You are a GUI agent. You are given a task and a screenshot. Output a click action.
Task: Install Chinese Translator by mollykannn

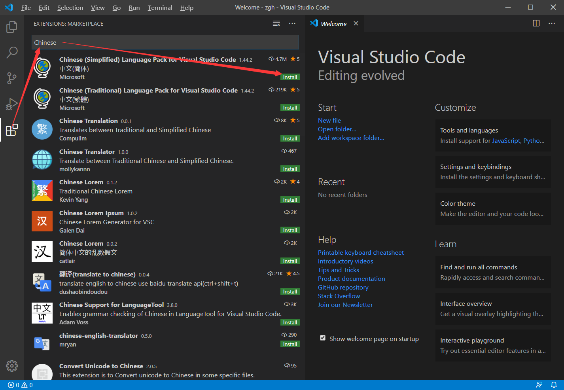[x=290, y=169]
